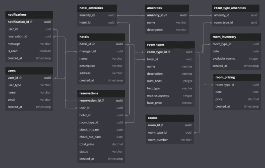Screen dimensions: 265x168
Task: Click the check_out_date field in reservations
Action: click(x=101, y=137)
